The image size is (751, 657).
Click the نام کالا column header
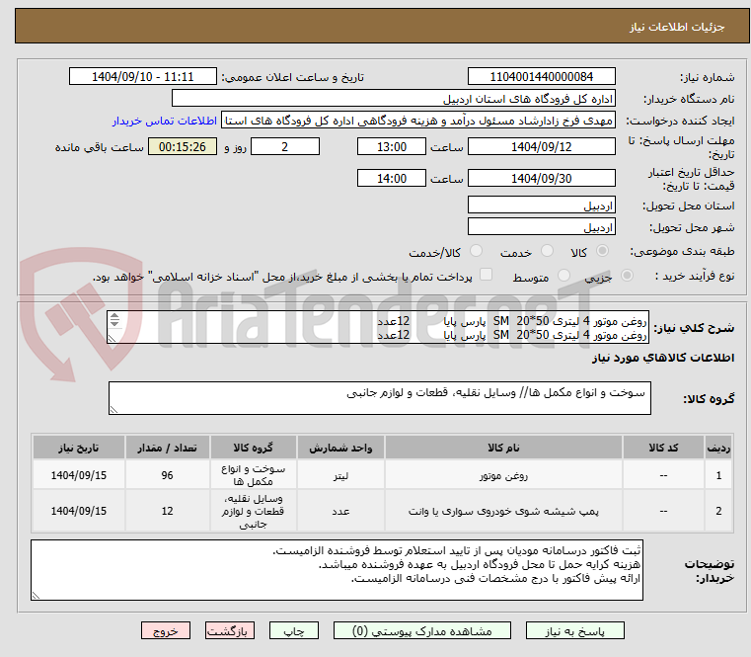pos(503,448)
